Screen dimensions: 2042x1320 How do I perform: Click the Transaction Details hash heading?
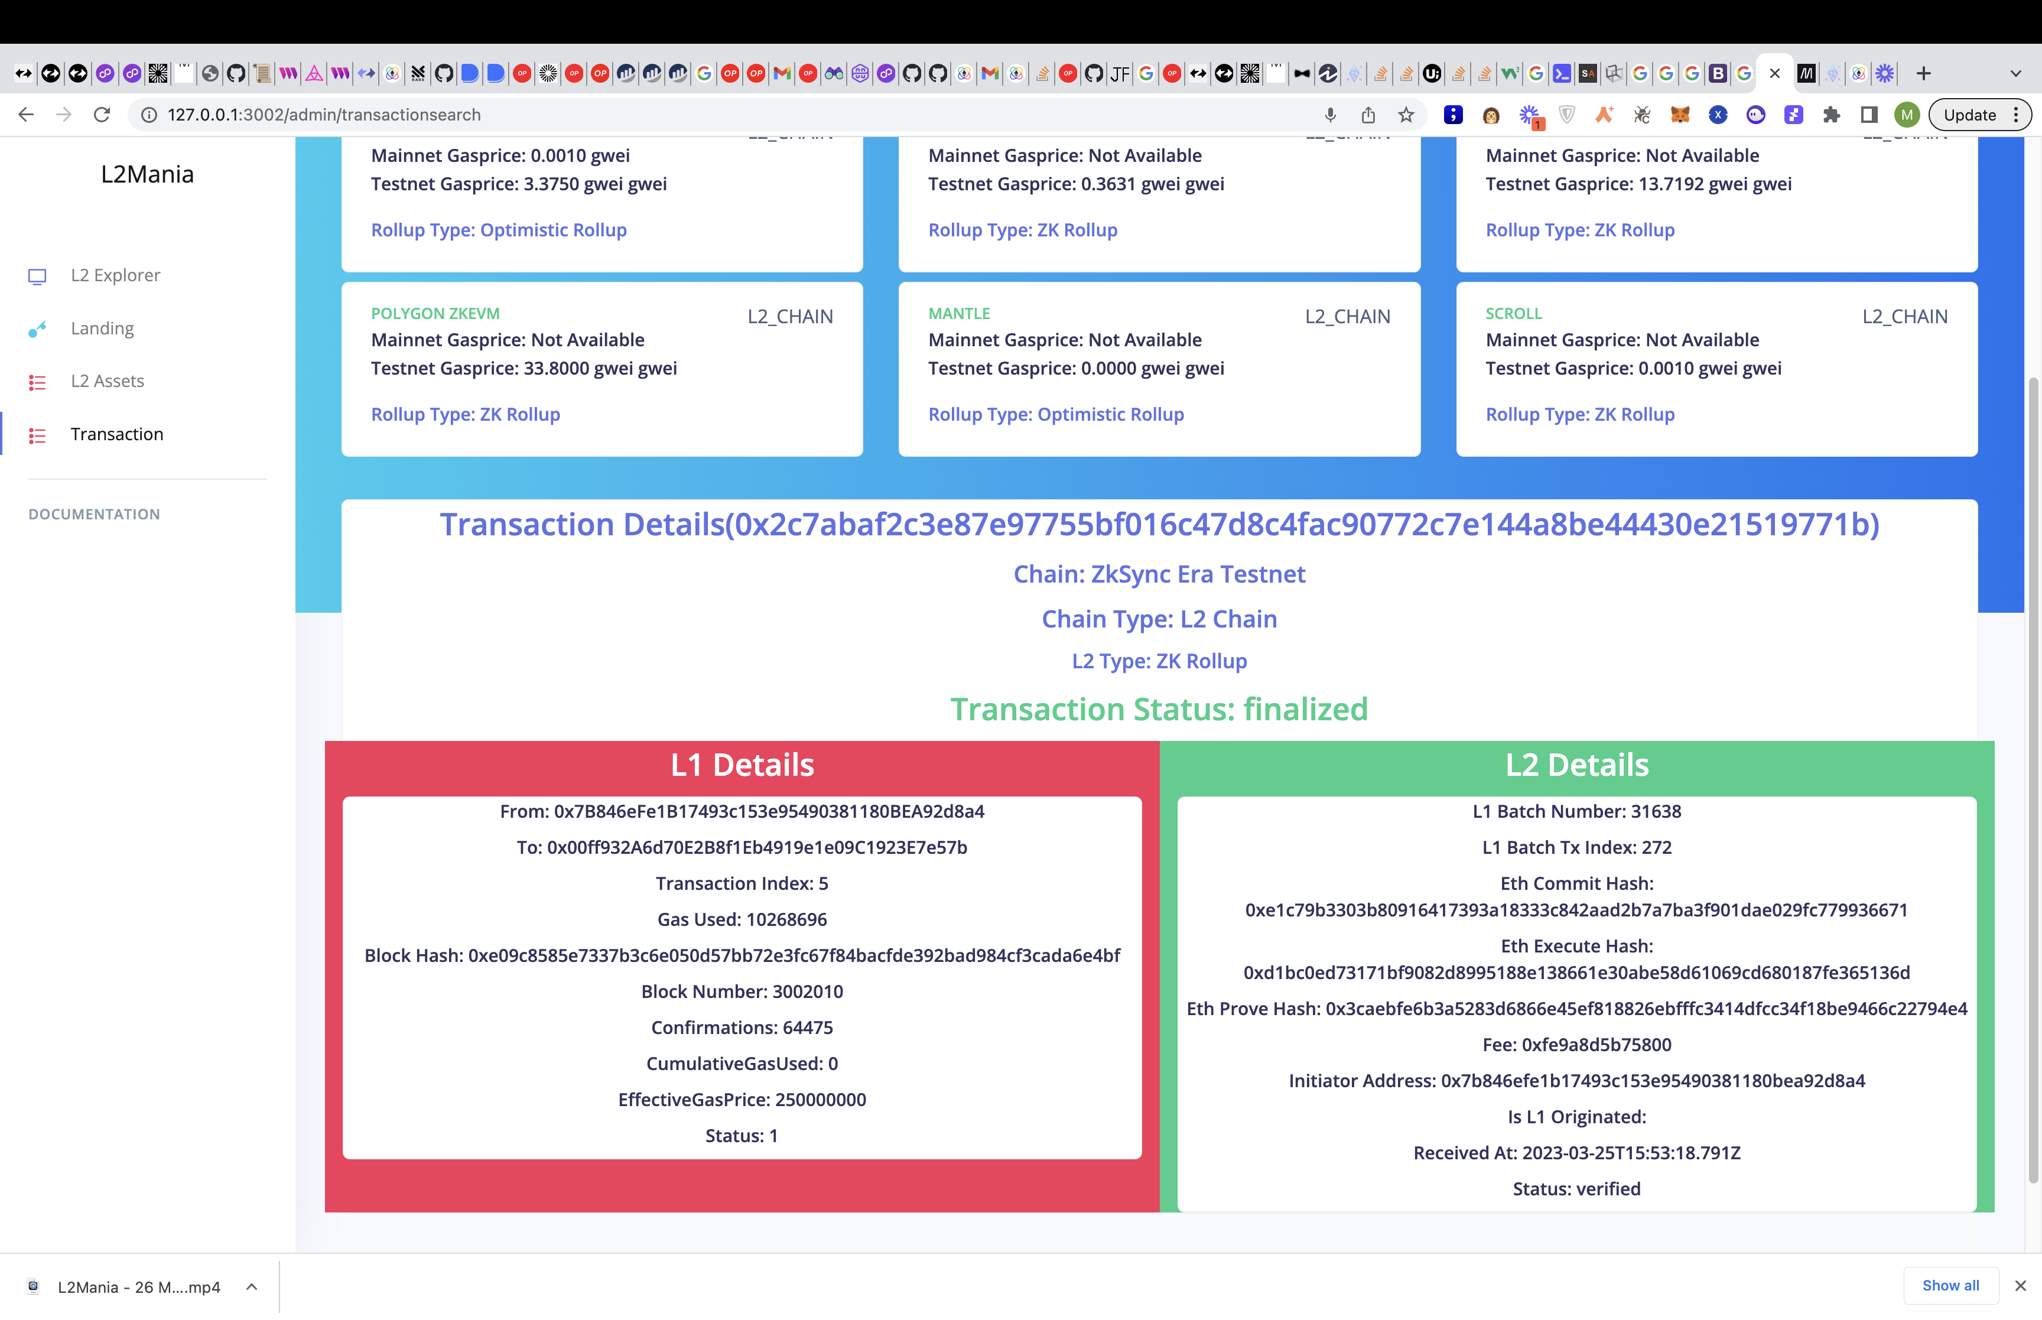[x=1159, y=525]
